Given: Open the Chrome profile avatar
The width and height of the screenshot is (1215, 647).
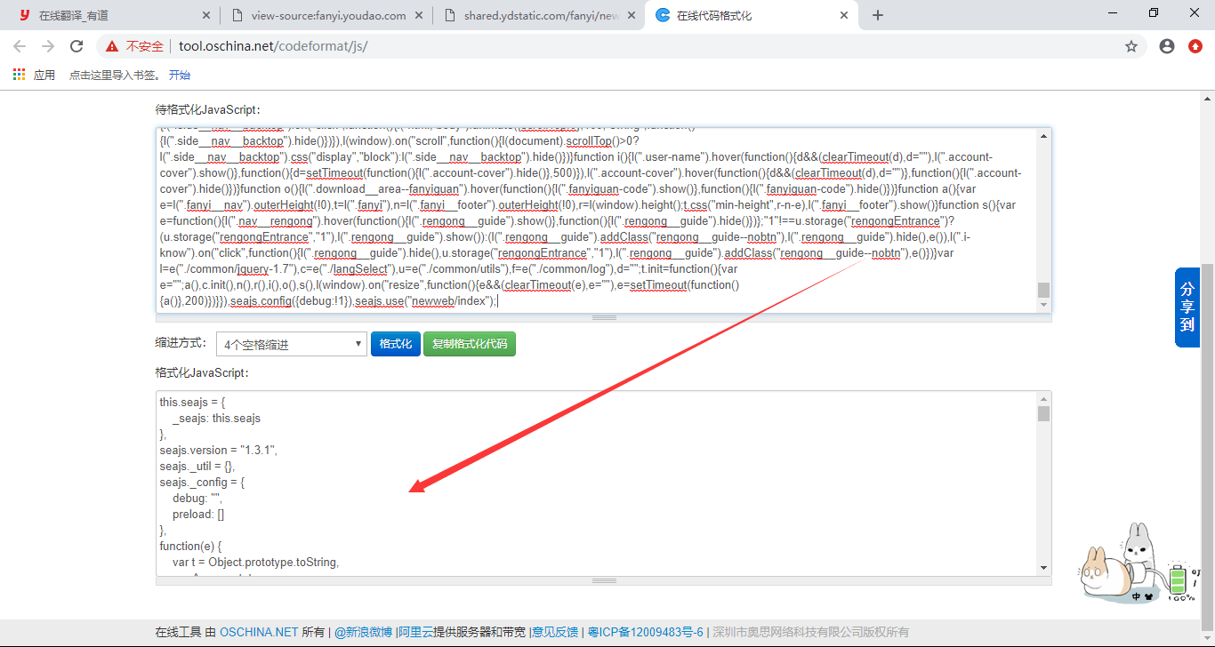Looking at the screenshot, I should coord(1167,46).
